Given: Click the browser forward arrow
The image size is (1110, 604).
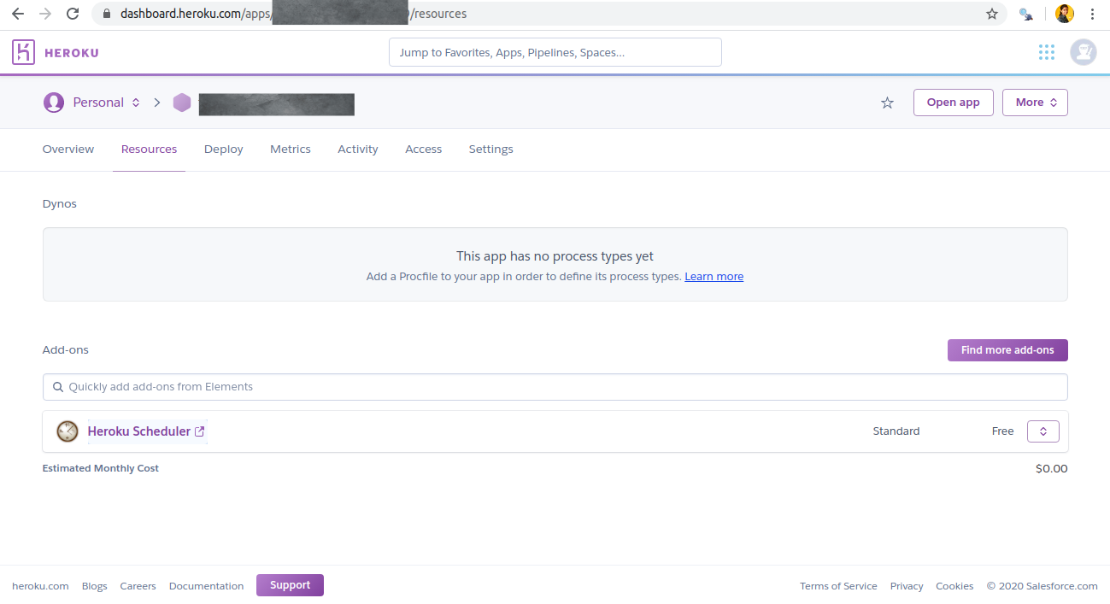Looking at the screenshot, I should [45, 14].
